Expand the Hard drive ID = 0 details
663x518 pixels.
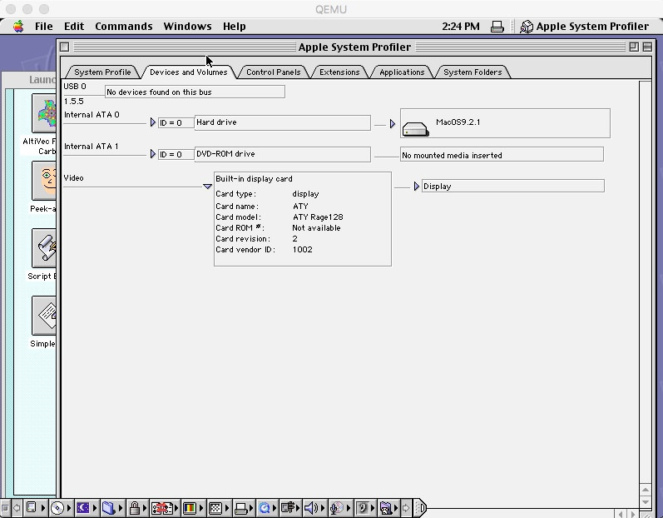pos(153,122)
